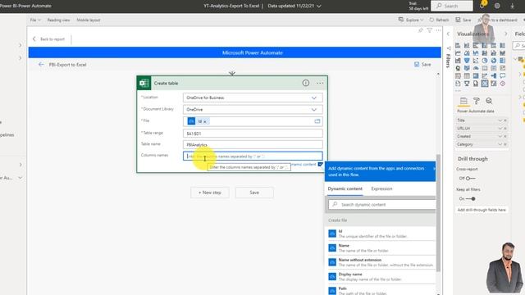The width and height of the screenshot is (525, 295).
Task: Select the table visual
Action: [x=467, y=76]
